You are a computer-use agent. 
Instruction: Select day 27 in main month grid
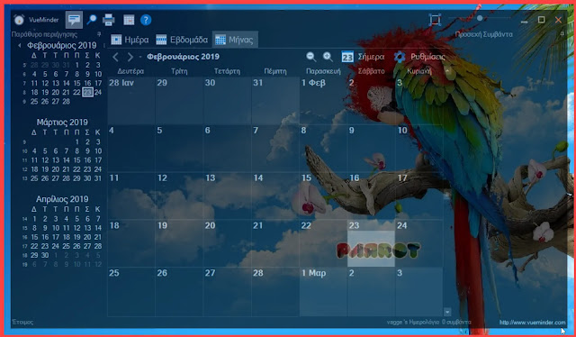tap(227, 291)
